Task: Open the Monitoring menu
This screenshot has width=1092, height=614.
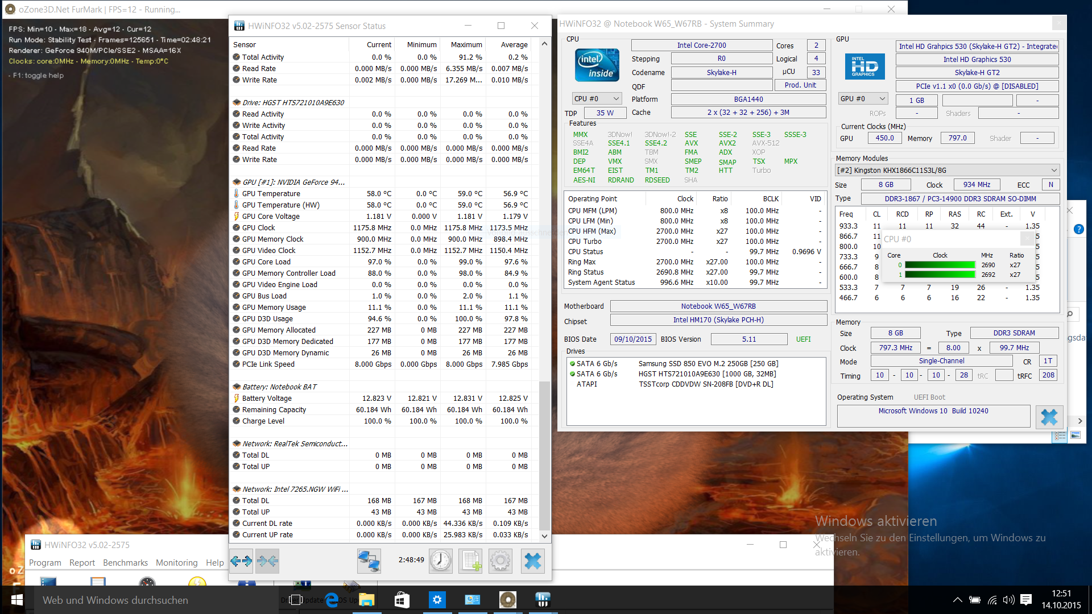Action: pyautogui.click(x=176, y=563)
